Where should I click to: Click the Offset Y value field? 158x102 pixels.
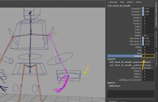[x=148, y=74]
